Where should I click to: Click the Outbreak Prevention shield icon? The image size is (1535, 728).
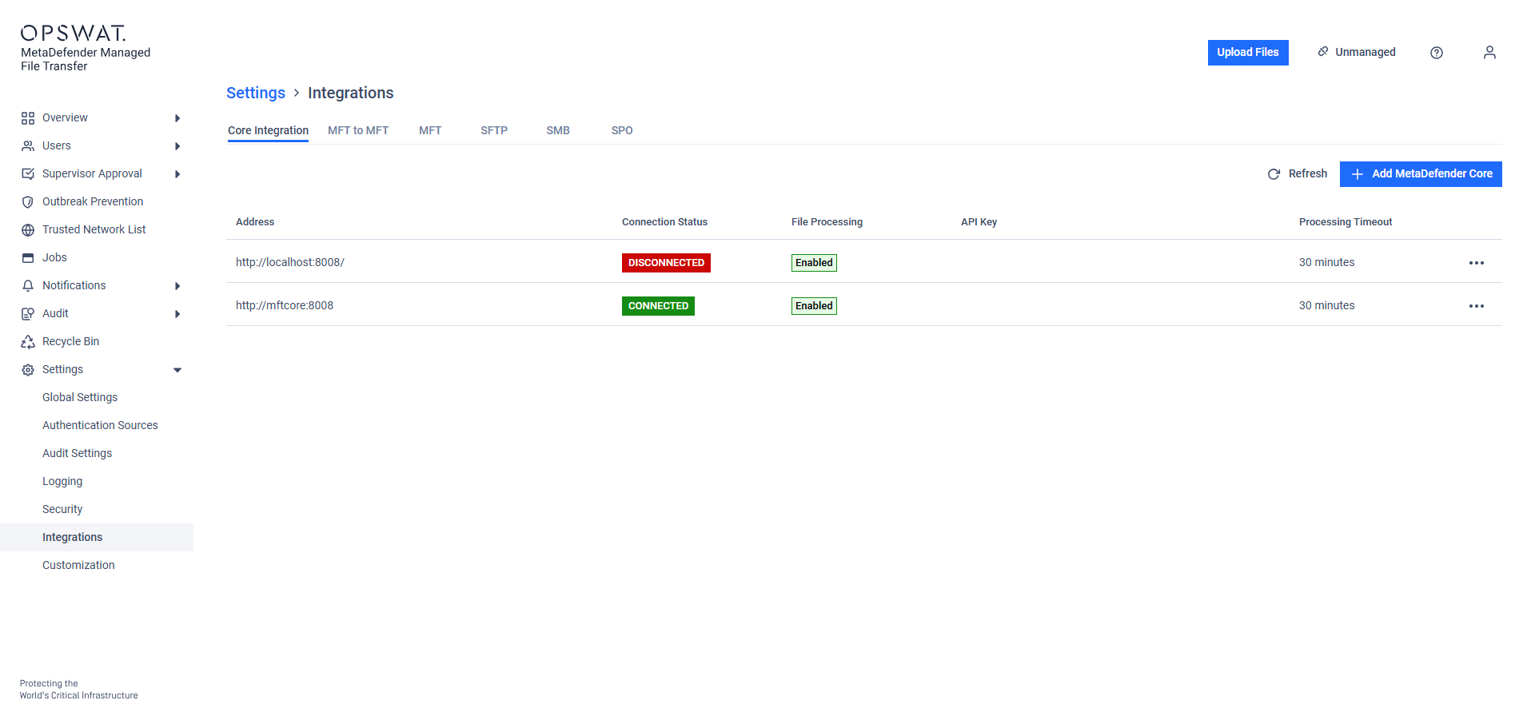click(28, 202)
